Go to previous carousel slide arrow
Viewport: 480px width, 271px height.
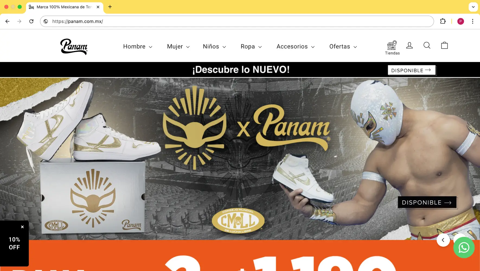pos(443,240)
